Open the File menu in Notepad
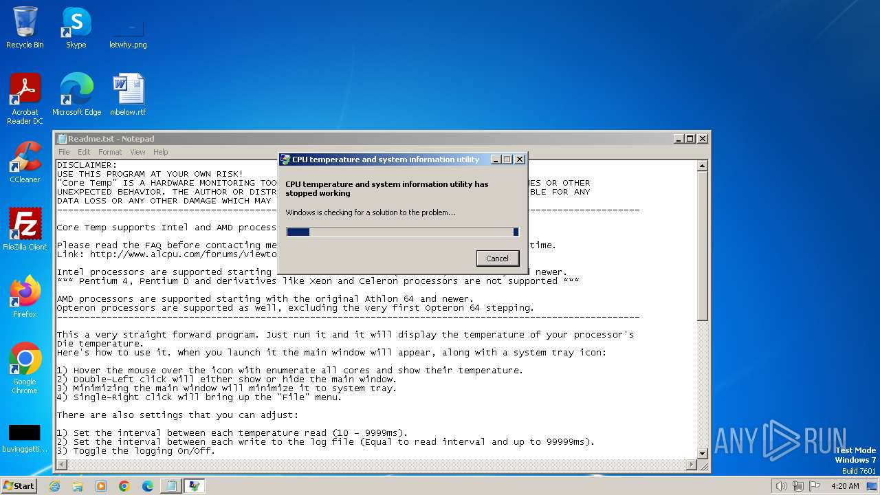Image resolution: width=880 pixels, height=495 pixels. click(x=64, y=152)
